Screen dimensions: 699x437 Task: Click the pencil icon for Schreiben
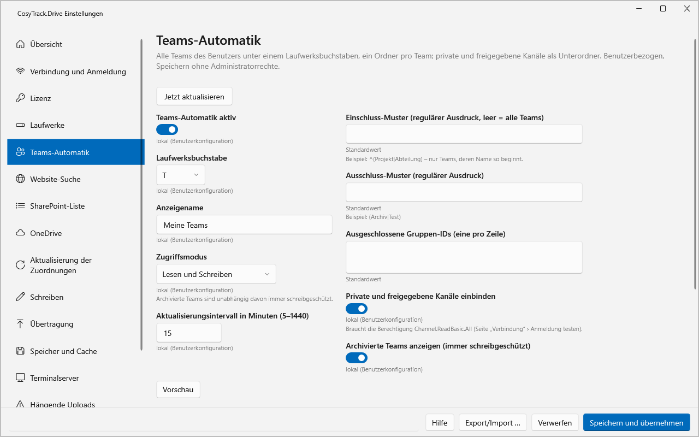[20, 297]
